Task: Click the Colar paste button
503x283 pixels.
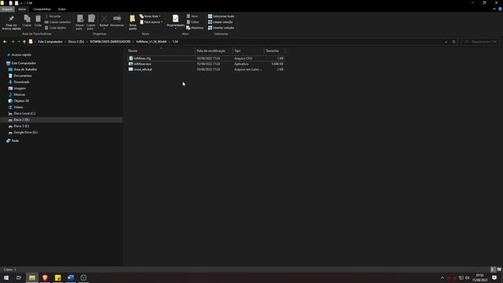Action: point(39,21)
